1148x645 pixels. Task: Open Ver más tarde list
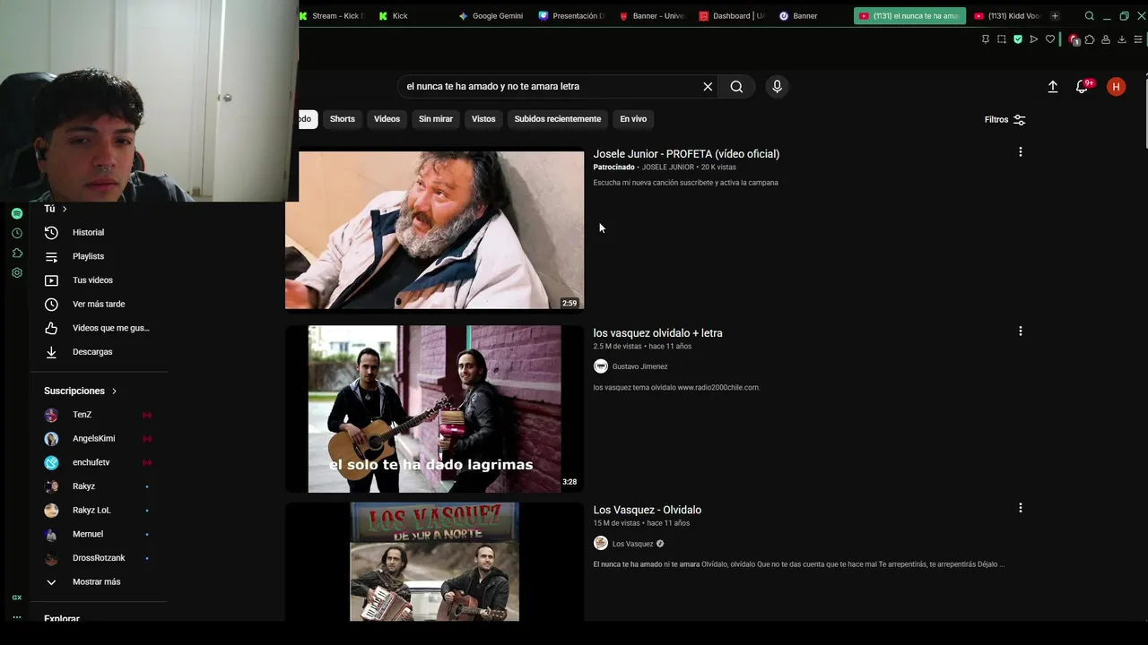click(x=99, y=305)
